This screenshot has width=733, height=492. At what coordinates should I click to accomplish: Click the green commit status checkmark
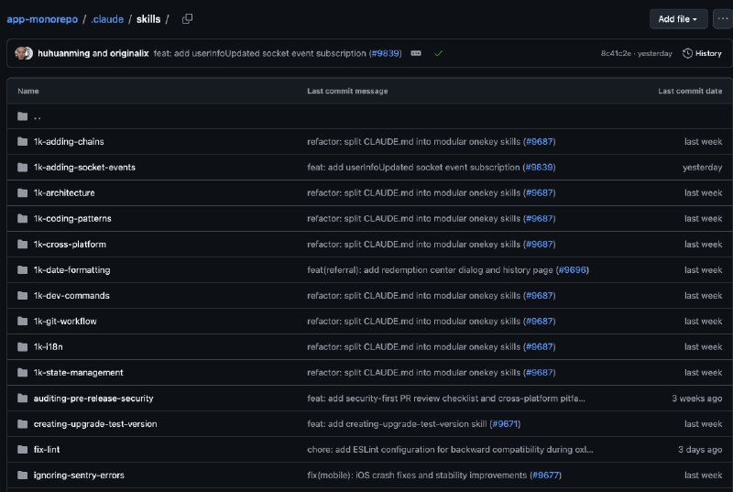click(439, 53)
